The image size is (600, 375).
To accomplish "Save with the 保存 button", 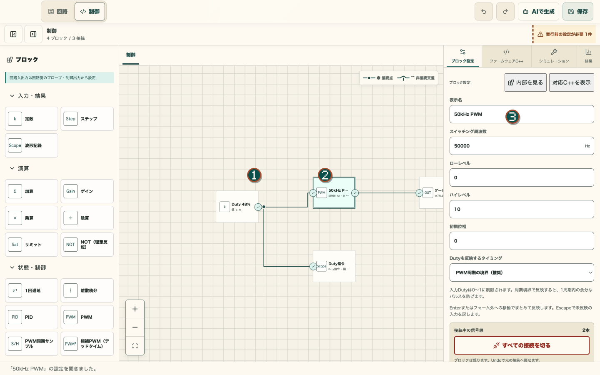I will click(578, 12).
